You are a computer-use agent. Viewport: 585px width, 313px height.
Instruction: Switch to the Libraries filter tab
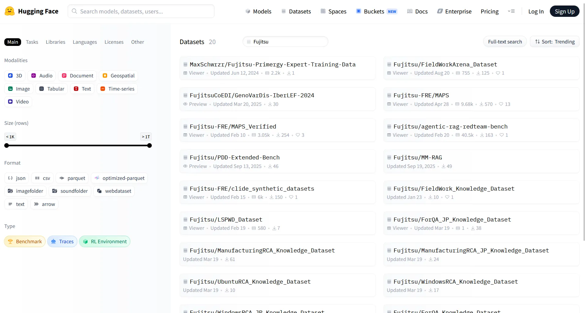click(55, 42)
